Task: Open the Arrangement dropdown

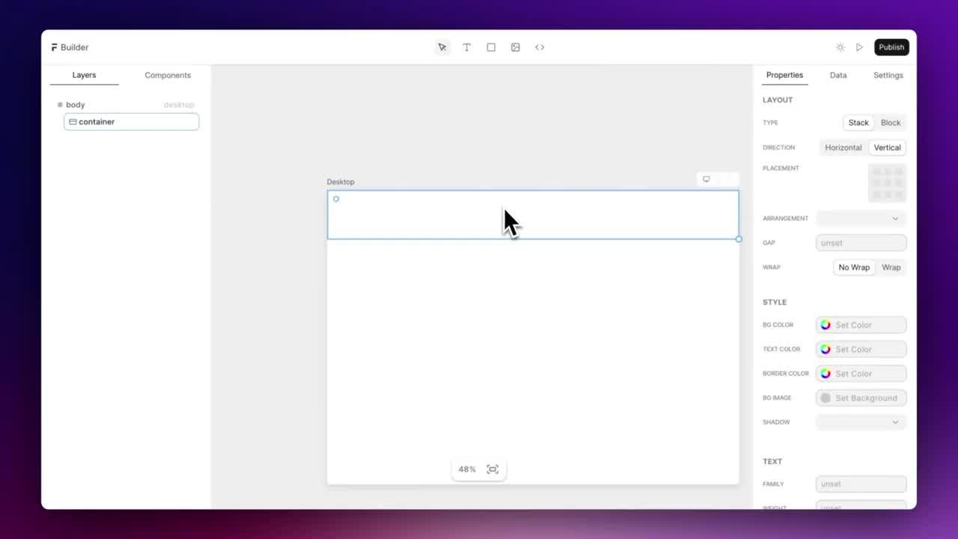Action: coord(861,219)
